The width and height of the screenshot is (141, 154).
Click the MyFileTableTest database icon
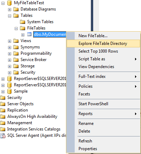coord(9,3)
